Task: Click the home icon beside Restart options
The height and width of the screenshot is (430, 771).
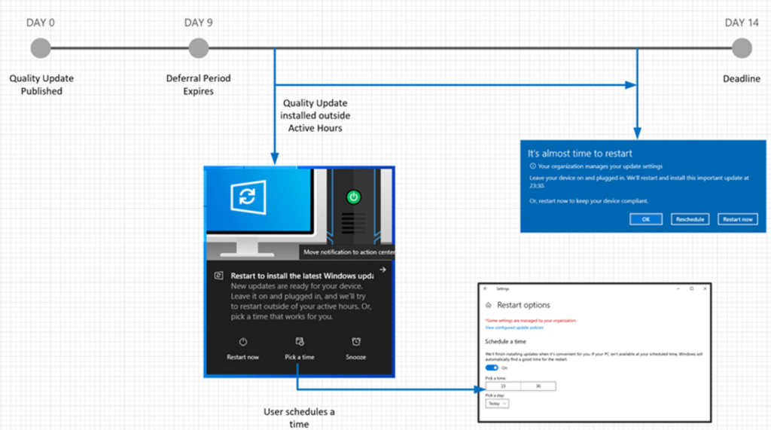Action: point(488,305)
